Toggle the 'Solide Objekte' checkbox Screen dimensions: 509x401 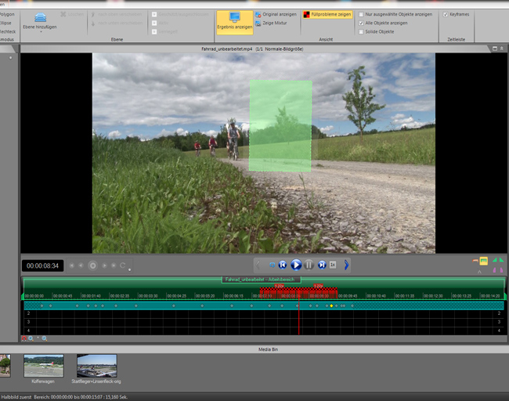pos(361,32)
